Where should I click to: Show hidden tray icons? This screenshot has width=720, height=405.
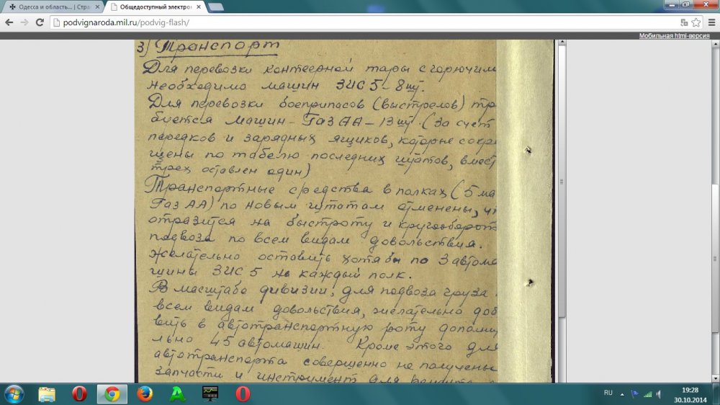point(622,394)
